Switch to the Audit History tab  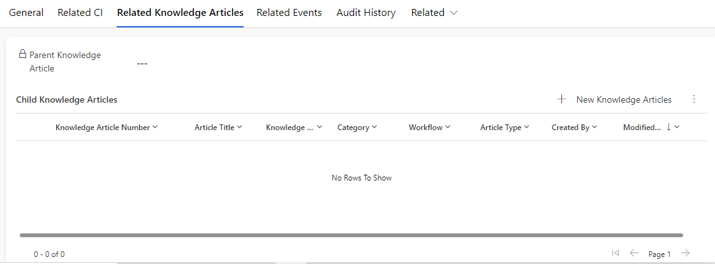(x=366, y=13)
